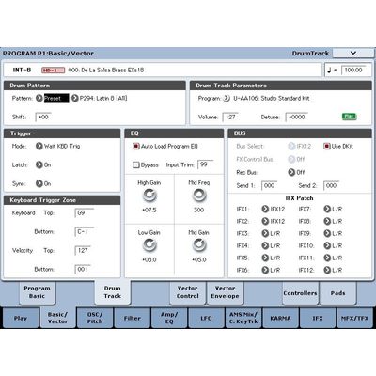This screenshot has height=376, width=376.
Task: Open the pattern selector arrow beside P294 Latin 8
Action: click(x=74, y=98)
